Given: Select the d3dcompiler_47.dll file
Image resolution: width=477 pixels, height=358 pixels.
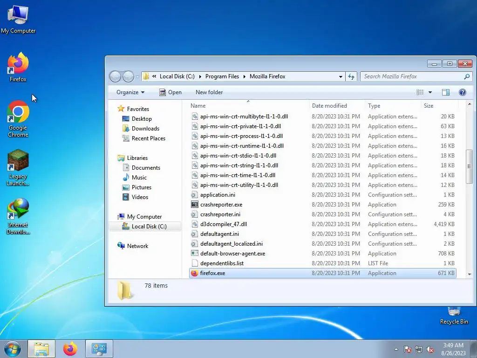Looking at the screenshot, I should click(322, 224).
